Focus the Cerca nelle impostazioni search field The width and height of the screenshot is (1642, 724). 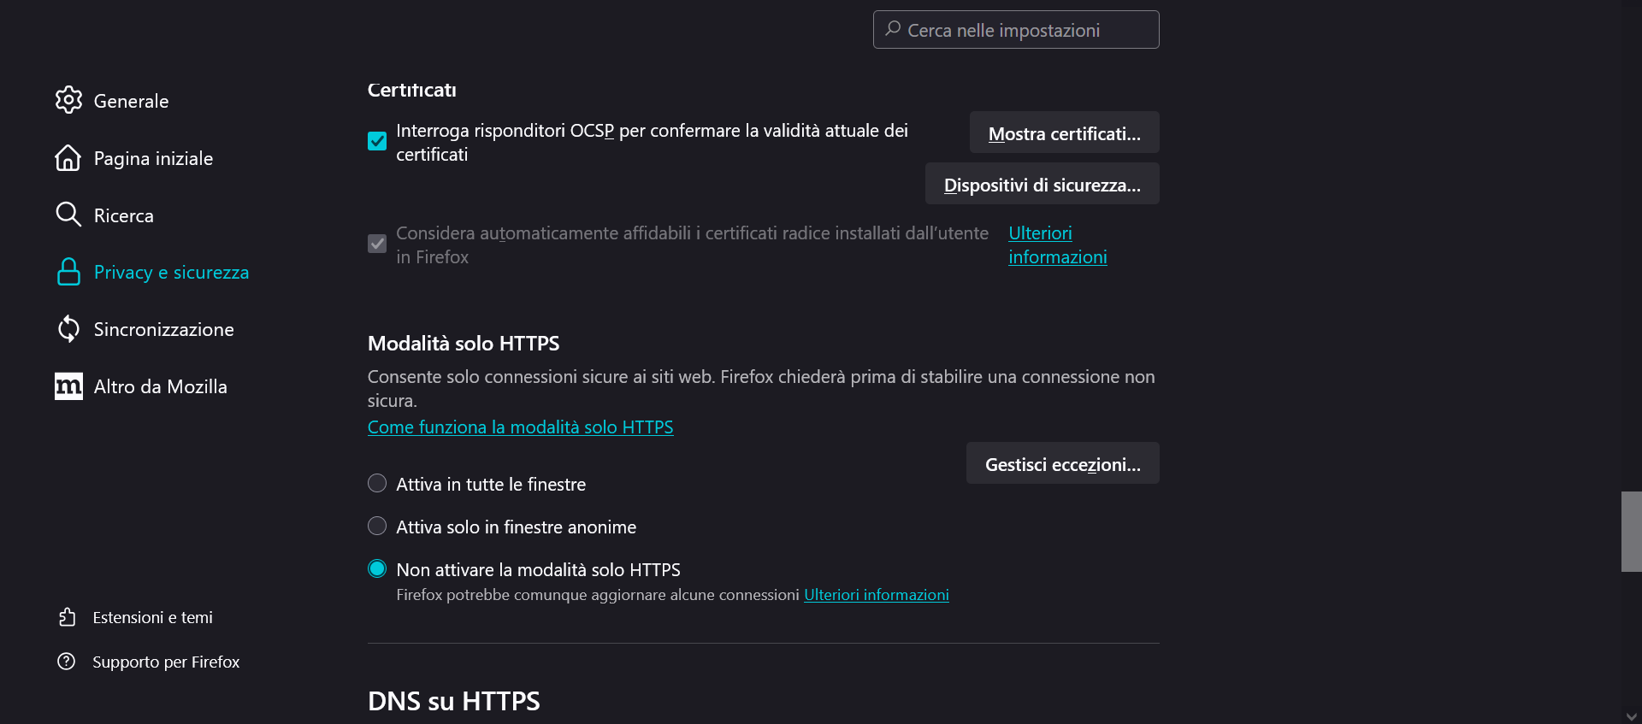click(x=1016, y=30)
